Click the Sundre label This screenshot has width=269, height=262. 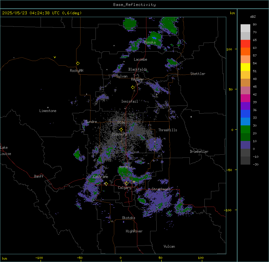pyautogui.click(x=91, y=122)
